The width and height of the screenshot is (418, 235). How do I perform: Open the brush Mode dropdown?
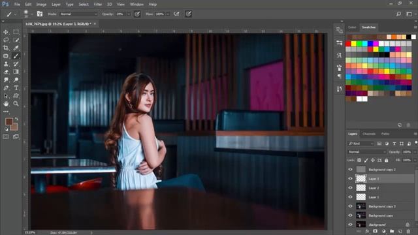(x=78, y=14)
